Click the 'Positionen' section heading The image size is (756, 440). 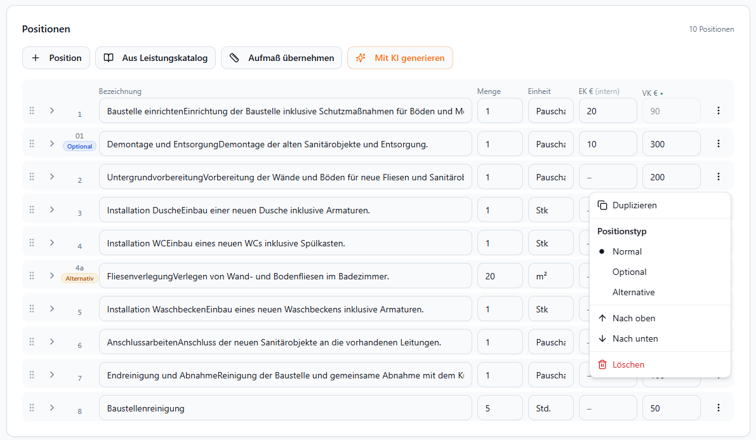(46, 29)
